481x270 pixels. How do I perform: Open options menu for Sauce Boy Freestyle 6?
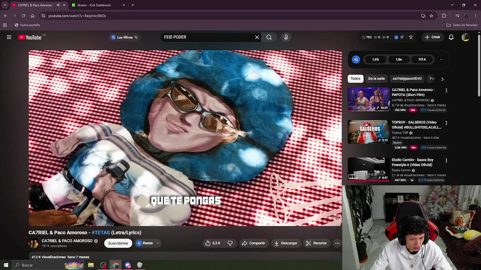(x=446, y=160)
